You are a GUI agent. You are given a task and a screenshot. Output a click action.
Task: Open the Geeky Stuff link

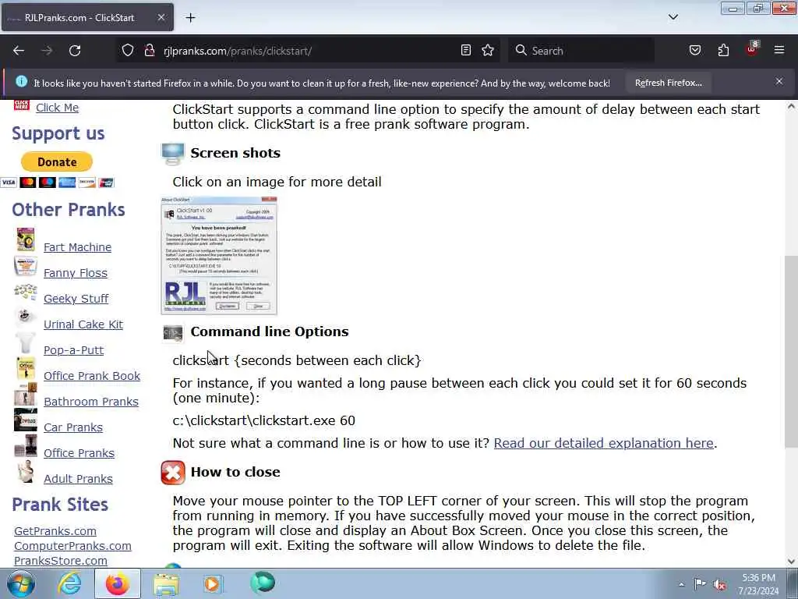(76, 299)
